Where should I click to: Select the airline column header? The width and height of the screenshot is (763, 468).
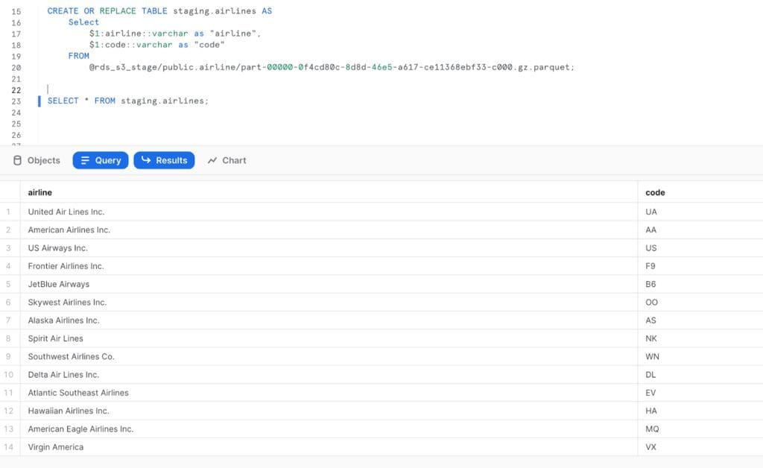pos(39,192)
